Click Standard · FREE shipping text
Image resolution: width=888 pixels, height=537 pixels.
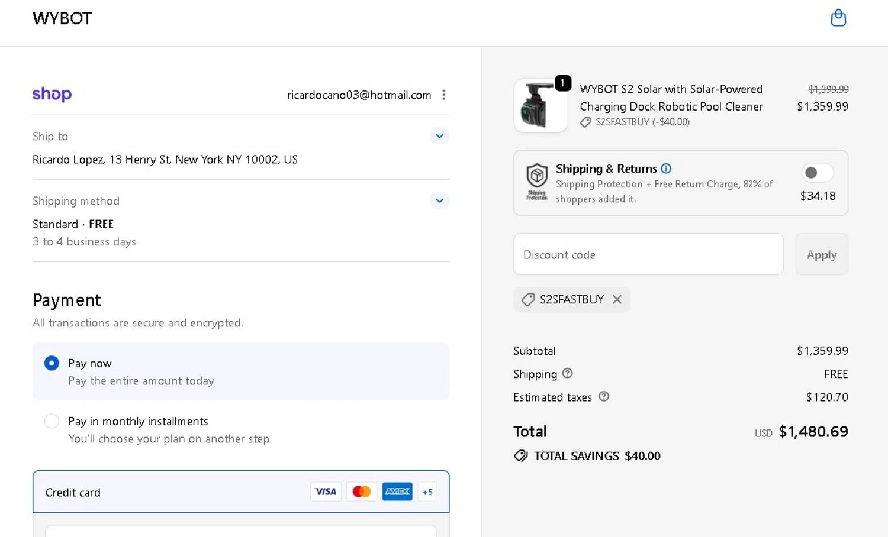pos(73,224)
